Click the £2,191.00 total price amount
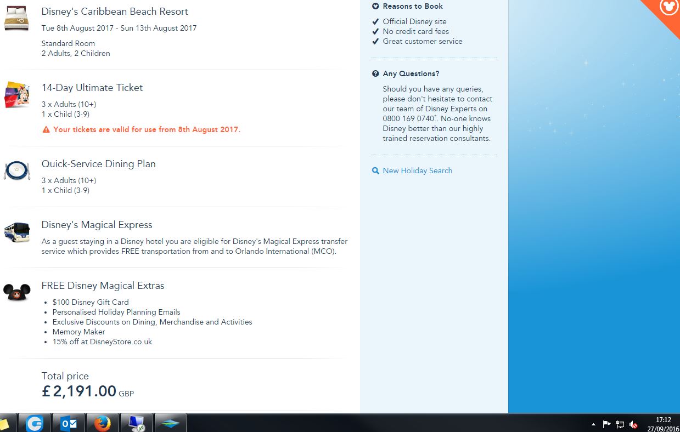 [x=79, y=391]
